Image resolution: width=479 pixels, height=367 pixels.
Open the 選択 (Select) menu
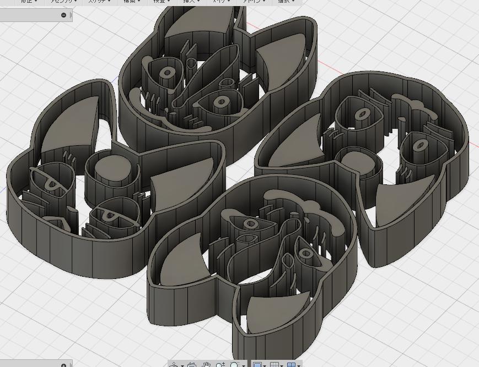coord(286,1)
